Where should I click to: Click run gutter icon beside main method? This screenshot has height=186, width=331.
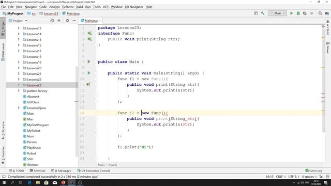tap(89, 73)
